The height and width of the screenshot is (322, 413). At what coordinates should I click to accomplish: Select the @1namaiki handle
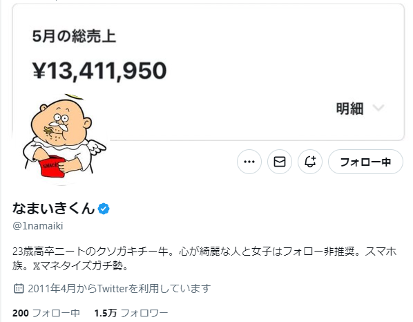pos(38,226)
